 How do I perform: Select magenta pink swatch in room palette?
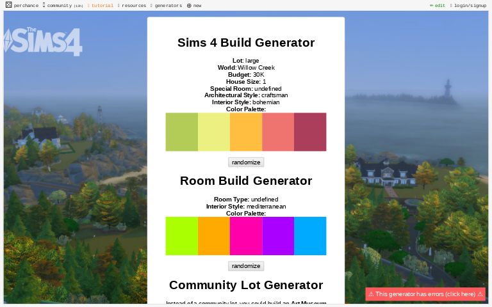point(246,236)
